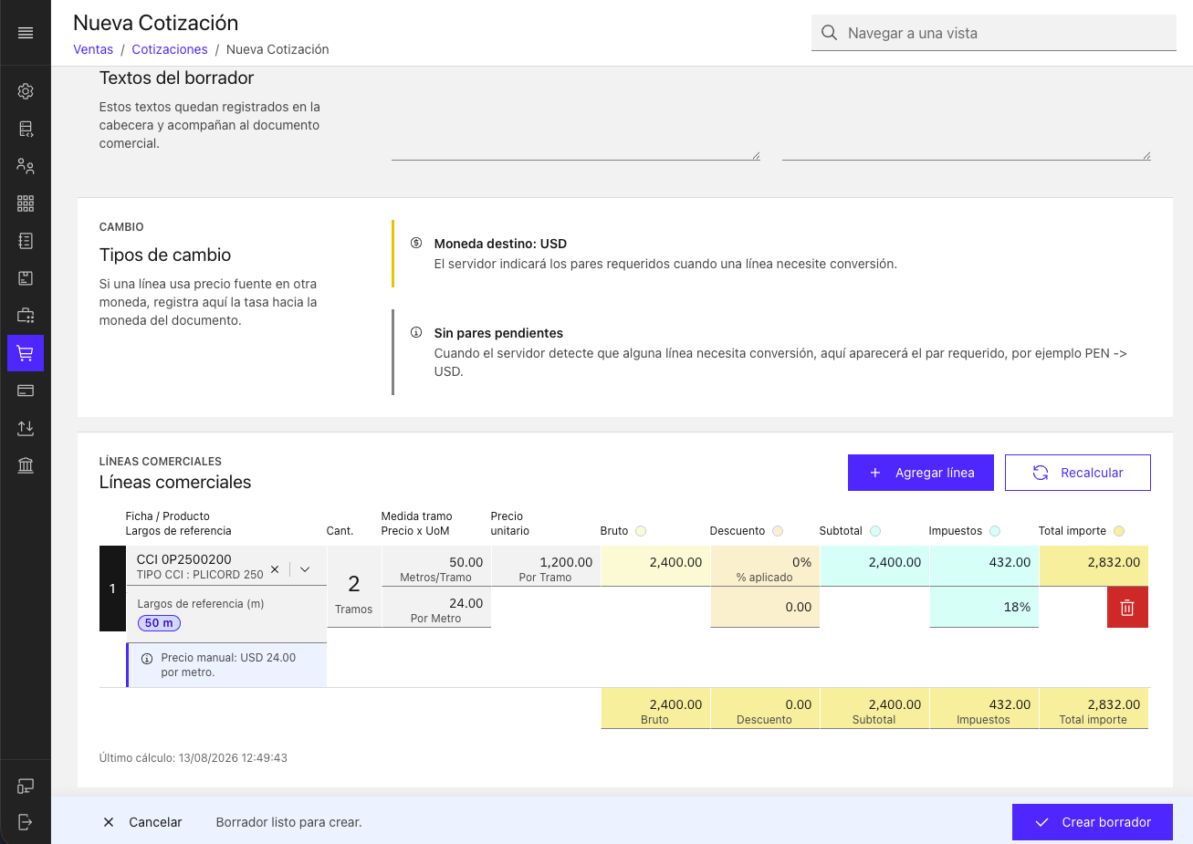Viewport: 1193px width, 844px height.
Task: Click the Último cálculo timestamp text
Action: tap(194, 757)
